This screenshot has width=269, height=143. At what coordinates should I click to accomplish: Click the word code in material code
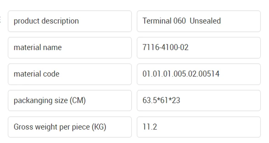point(51,74)
